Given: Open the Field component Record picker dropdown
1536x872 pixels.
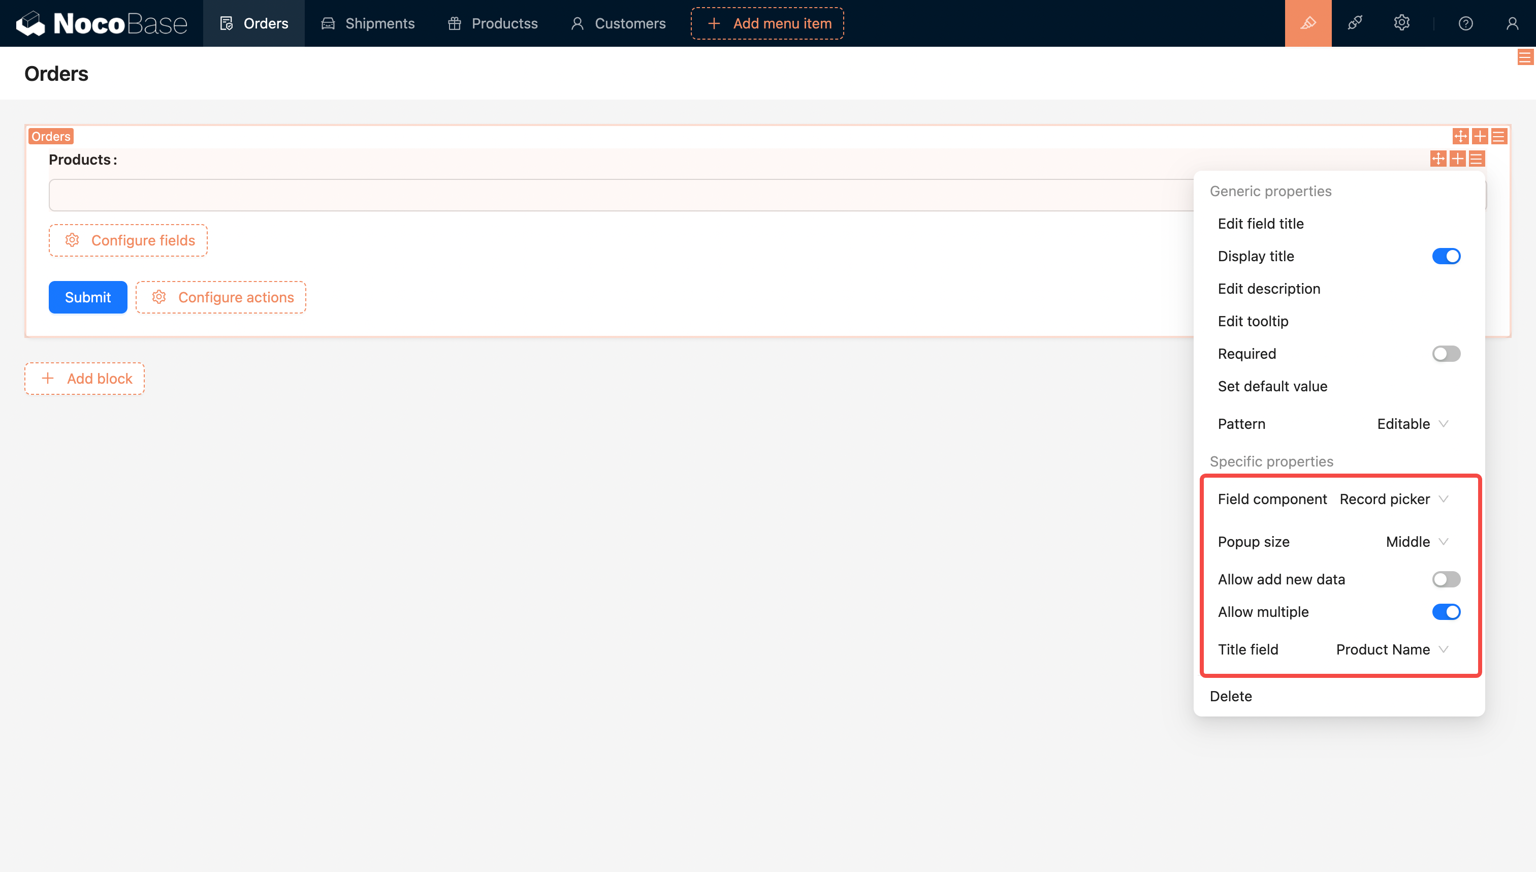Looking at the screenshot, I should click(1393, 499).
